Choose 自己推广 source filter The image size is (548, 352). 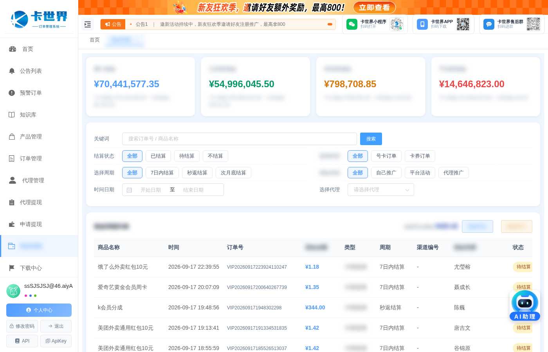pyautogui.click(x=386, y=173)
